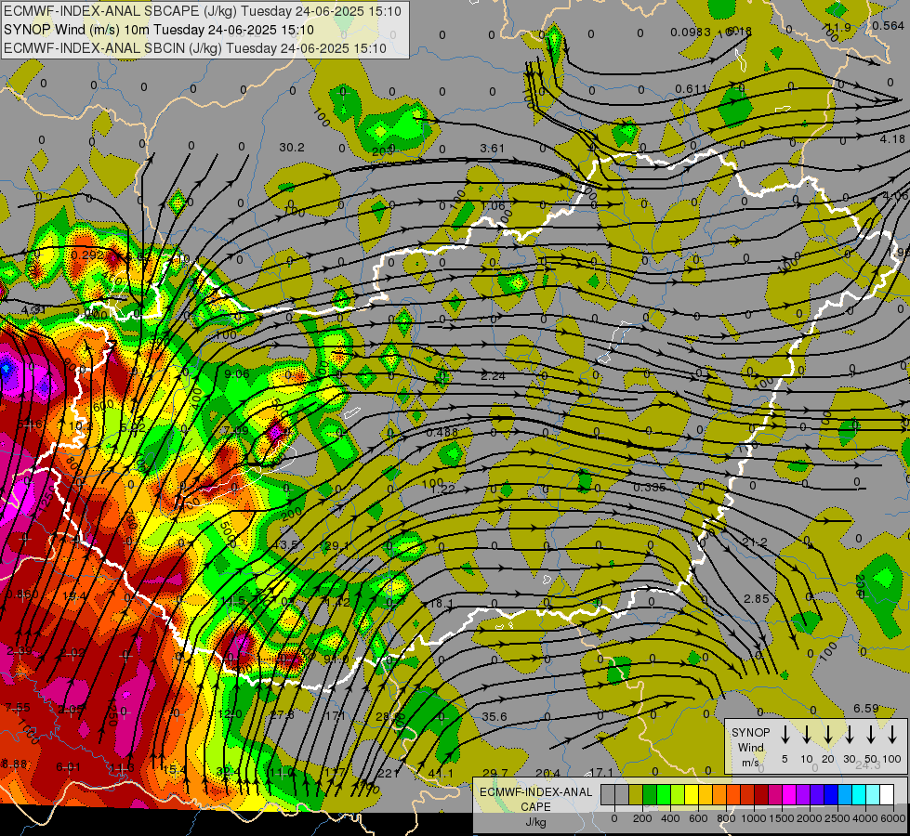Click the 30 m/s wind arrow in the SYNOP legend
Image resolution: width=910 pixels, height=836 pixels.
coord(850,735)
